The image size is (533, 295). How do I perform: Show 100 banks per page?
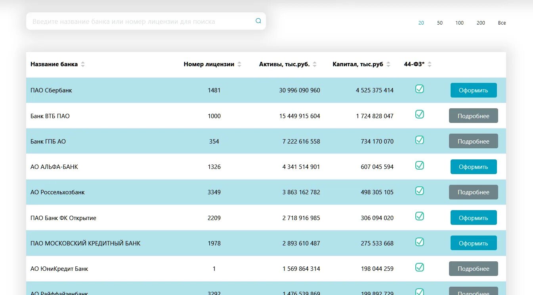click(x=460, y=23)
